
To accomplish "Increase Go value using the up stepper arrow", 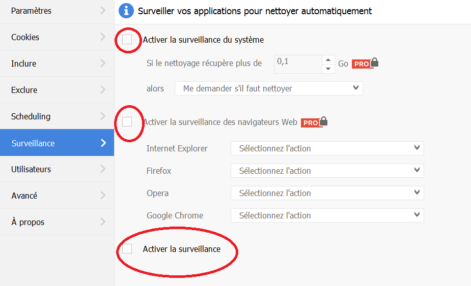I will (x=328, y=59).
